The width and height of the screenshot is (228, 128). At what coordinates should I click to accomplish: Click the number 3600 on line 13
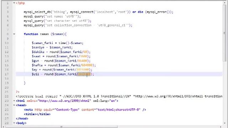click(x=83, y=56)
